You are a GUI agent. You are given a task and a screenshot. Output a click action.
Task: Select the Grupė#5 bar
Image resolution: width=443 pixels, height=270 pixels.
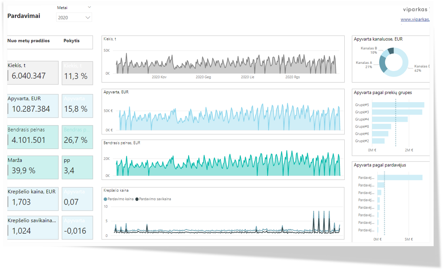click(x=398, y=105)
